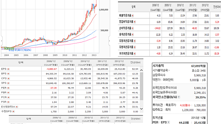Screen dimensions: 221x124
Task: Click the 1,326,500 target price
Action: tap(200, 105)
